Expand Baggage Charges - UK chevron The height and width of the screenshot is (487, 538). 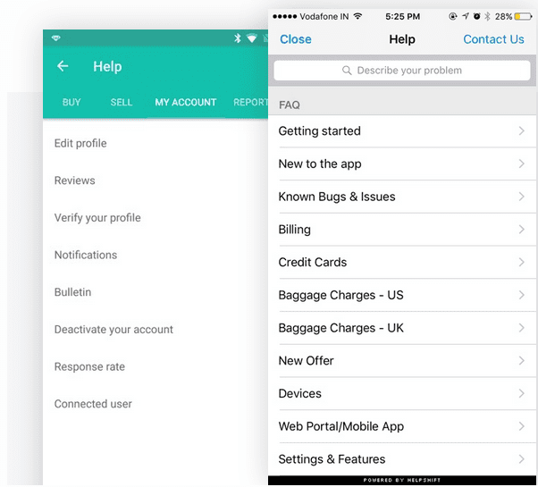(521, 328)
